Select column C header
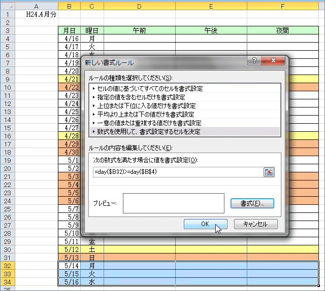The width and height of the screenshot is (325, 291). (x=92, y=6)
